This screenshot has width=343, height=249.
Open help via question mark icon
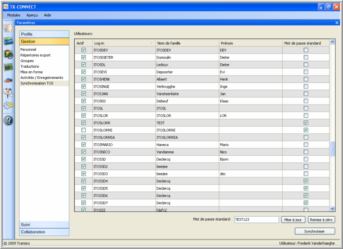[x=8, y=120]
